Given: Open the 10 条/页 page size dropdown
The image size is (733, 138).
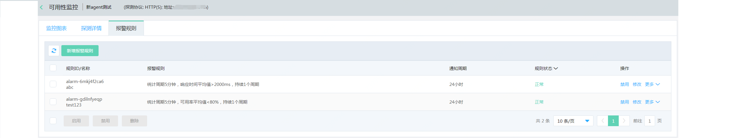Looking at the screenshot, I should coord(573,121).
